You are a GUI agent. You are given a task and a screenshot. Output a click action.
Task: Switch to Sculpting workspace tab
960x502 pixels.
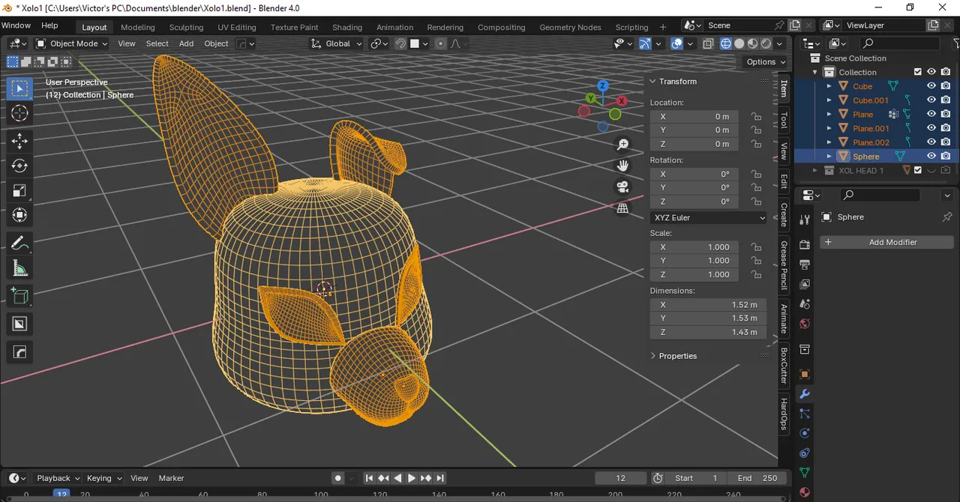186,27
